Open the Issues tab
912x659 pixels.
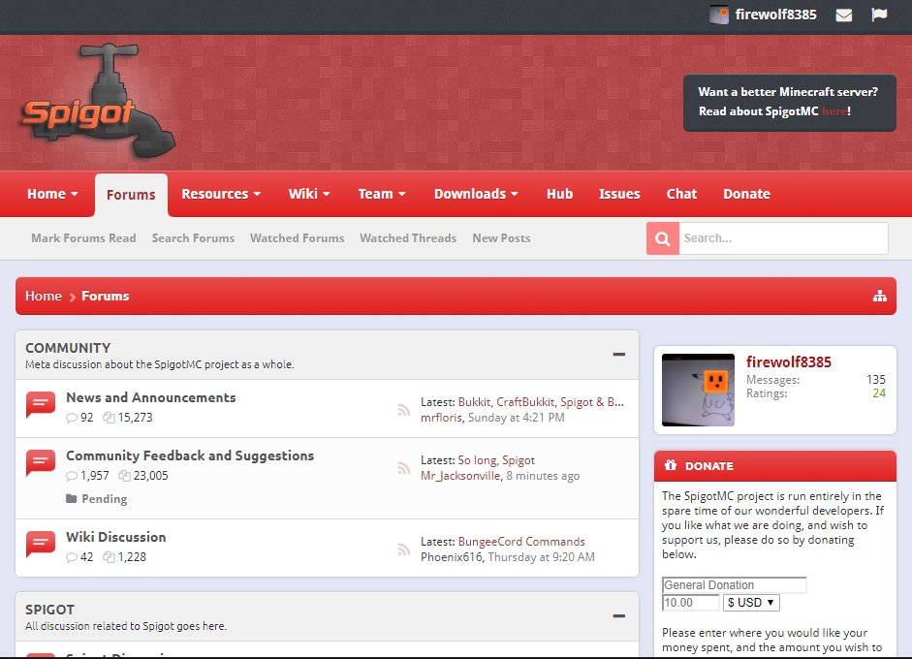pyautogui.click(x=619, y=194)
